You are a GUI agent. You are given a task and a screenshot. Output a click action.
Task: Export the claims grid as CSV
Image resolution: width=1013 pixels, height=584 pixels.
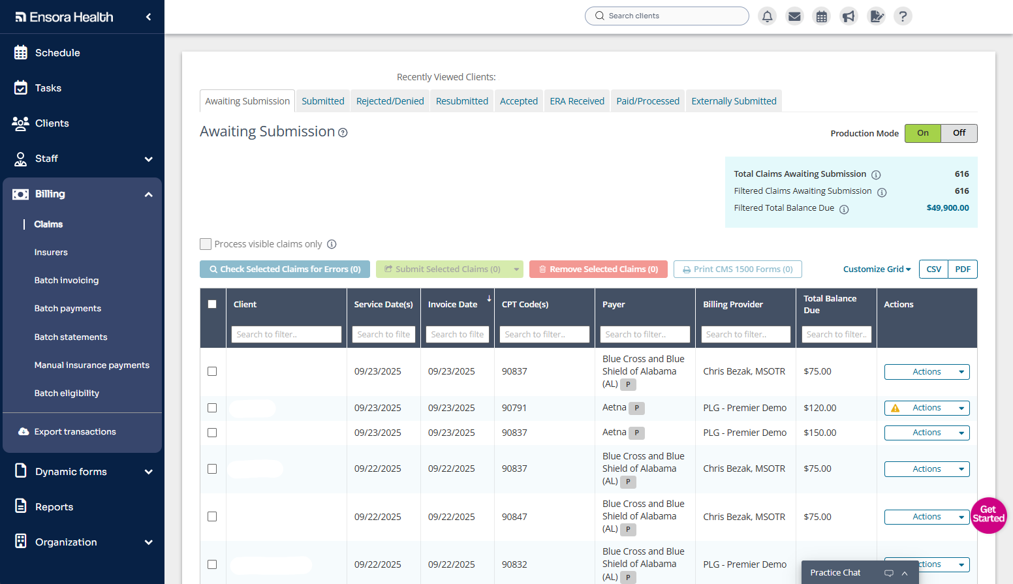[933, 269]
